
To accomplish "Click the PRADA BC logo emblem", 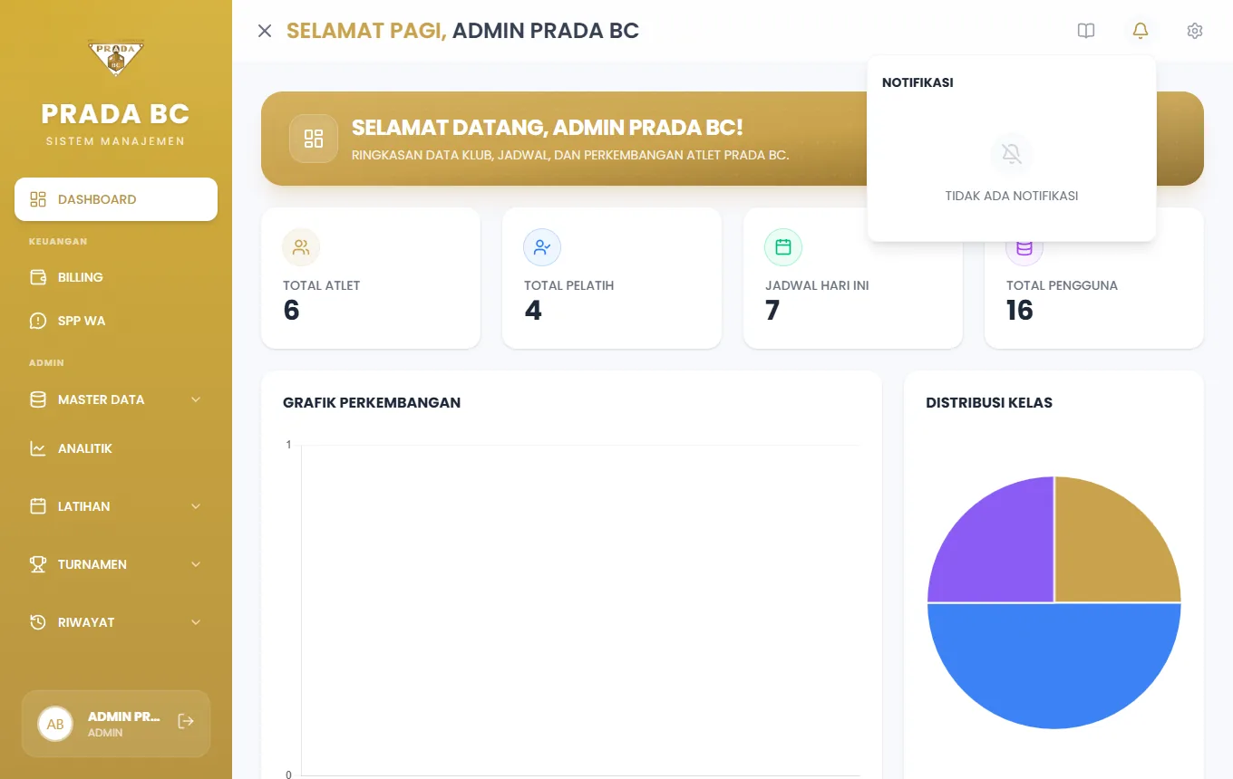I will [116, 59].
